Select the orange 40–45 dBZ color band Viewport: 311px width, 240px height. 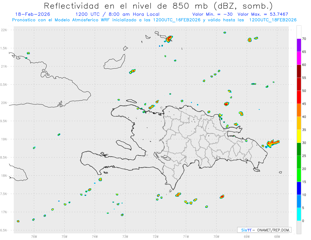pyautogui.click(x=299, y=110)
